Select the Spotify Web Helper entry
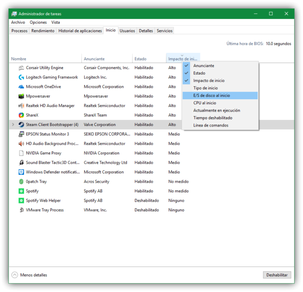The height and width of the screenshot is (292, 303). [43, 201]
